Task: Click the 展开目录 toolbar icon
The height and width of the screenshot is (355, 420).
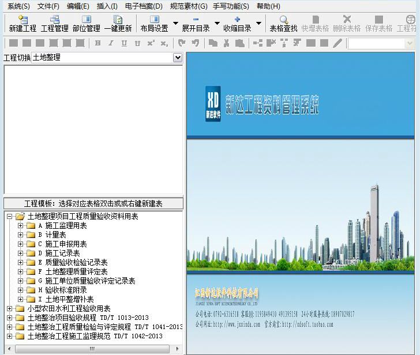Action: (196, 24)
